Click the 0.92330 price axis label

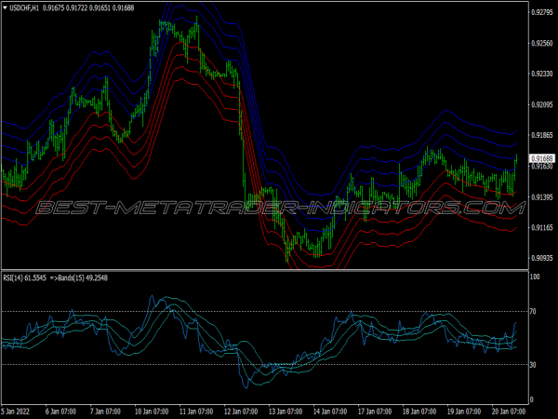click(x=542, y=74)
